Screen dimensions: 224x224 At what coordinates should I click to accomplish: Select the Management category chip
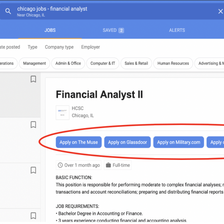click(34, 63)
